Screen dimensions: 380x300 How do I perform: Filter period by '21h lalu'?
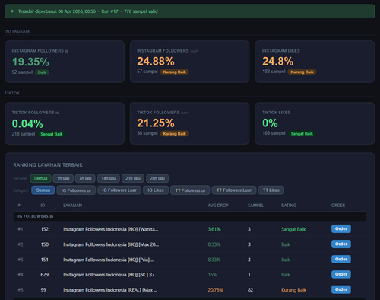133,178
